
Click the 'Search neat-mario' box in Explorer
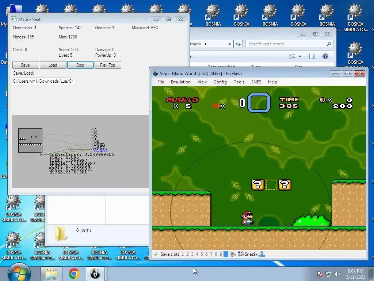(289, 44)
